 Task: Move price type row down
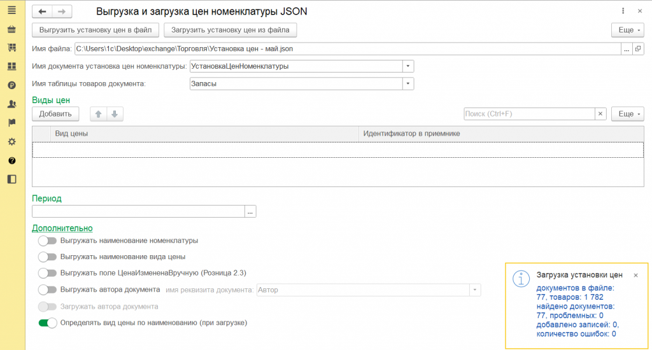(115, 114)
